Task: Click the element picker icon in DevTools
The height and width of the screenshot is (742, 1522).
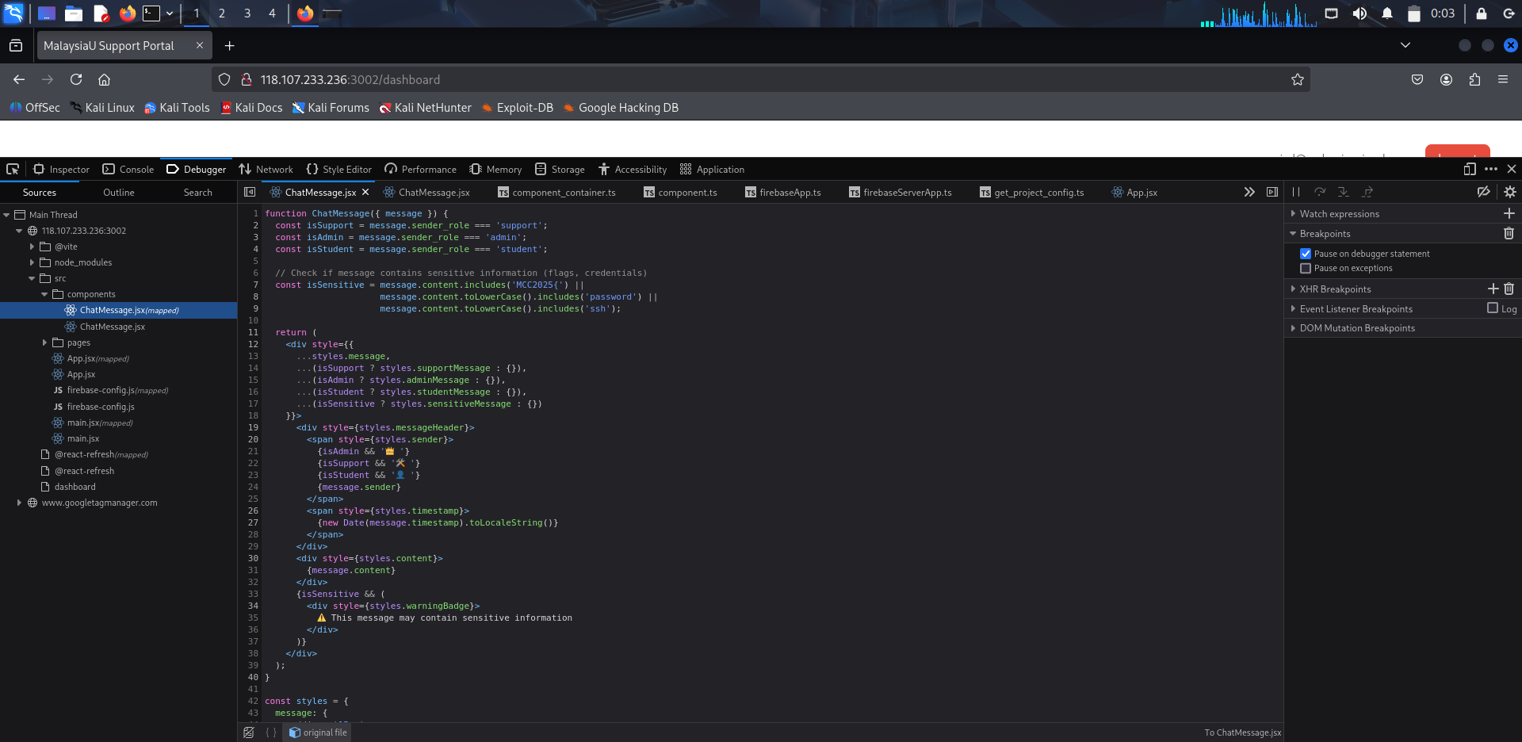Action: click(x=13, y=169)
